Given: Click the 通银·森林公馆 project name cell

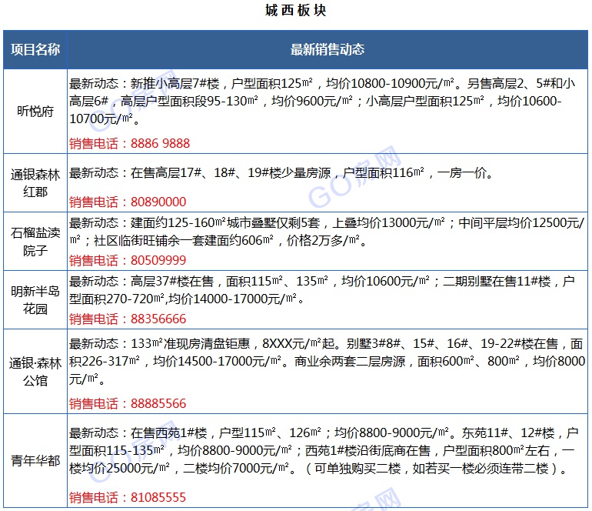Looking at the screenshot, I should (35, 372).
